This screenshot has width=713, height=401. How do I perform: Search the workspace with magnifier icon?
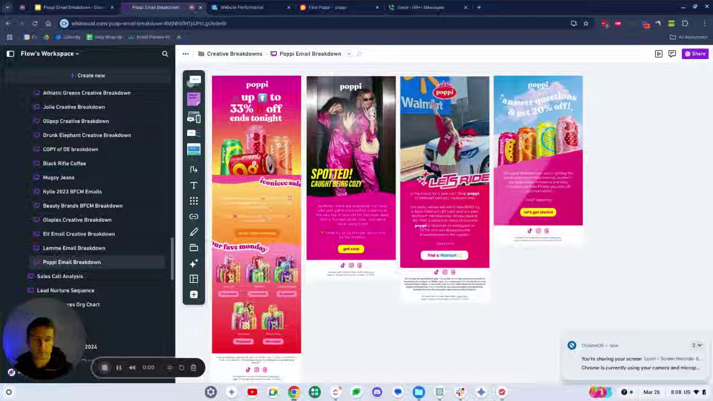pyautogui.click(x=165, y=53)
